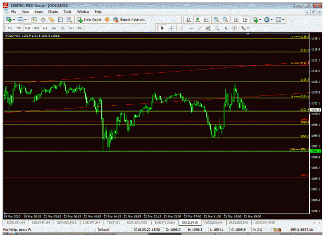
Task: Zoom out on the chart
Action: (225, 20)
